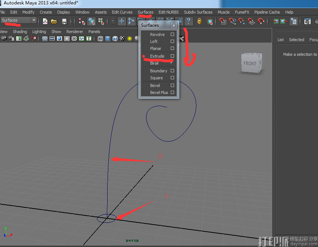This screenshot has height=247, width=318.
Task: Open the Subdiv Surfaces menu
Action: pos(198,12)
